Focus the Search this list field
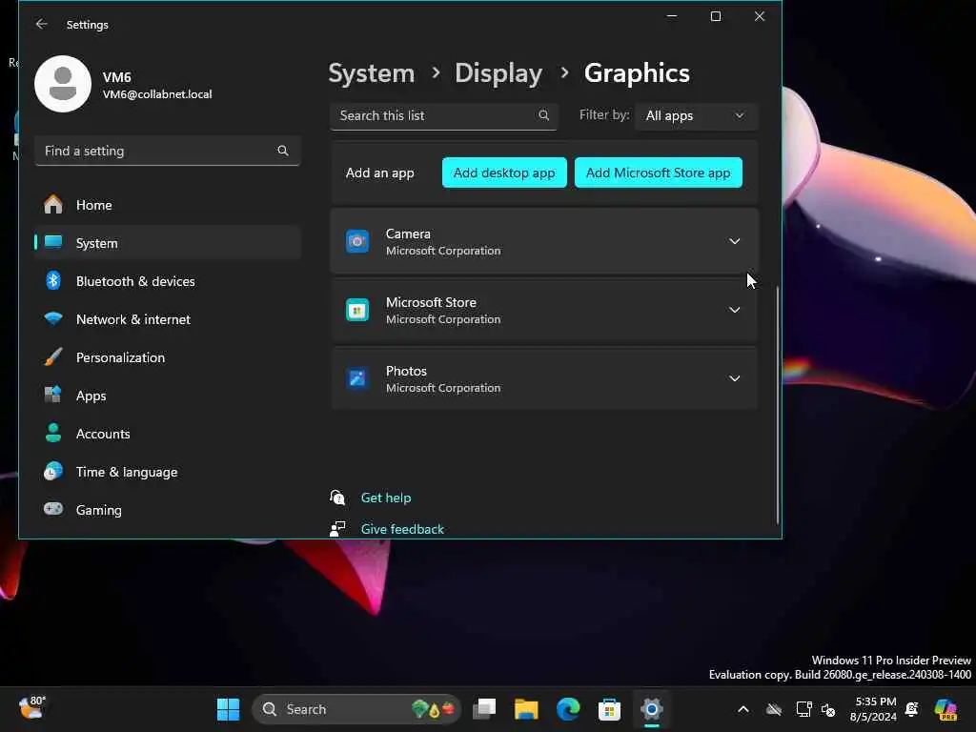Image resolution: width=976 pixels, height=732 pixels. click(x=443, y=116)
